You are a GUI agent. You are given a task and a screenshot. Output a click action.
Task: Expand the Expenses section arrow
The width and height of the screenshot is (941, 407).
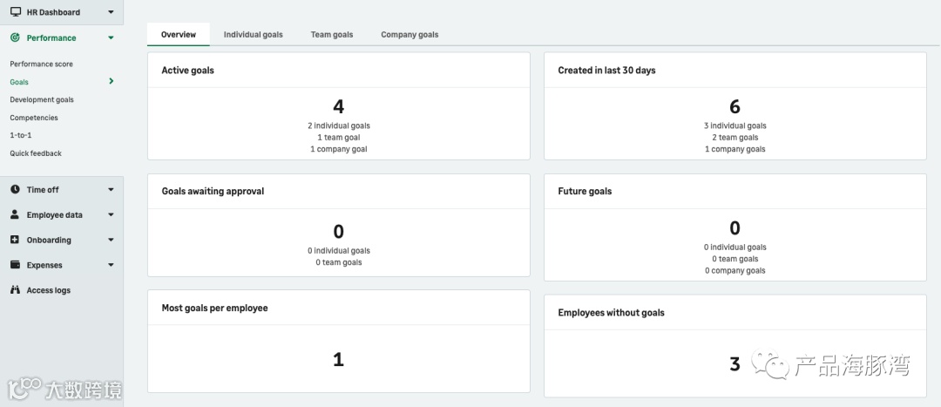[111, 265]
